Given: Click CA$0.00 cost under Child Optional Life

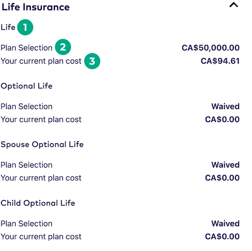Looking at the screenshot, I should point(222,236).
